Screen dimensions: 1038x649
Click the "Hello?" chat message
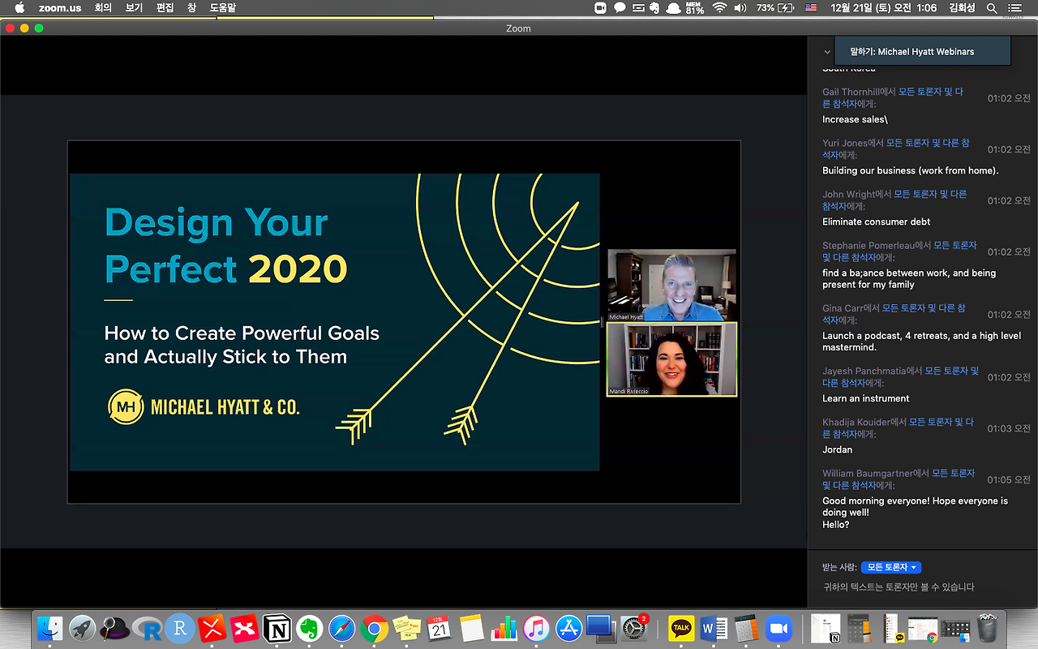(835, 525)
